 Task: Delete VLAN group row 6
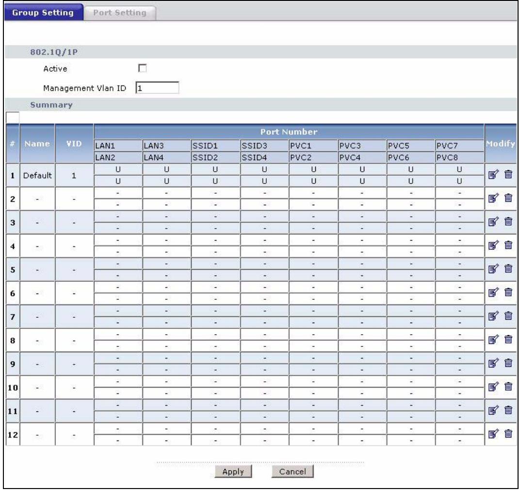[x=508, y=293]
